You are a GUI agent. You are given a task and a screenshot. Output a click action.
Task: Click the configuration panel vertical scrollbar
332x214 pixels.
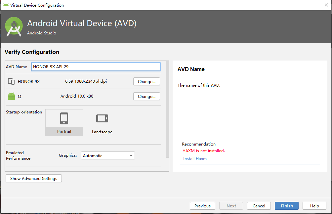[x=167, y=109]
